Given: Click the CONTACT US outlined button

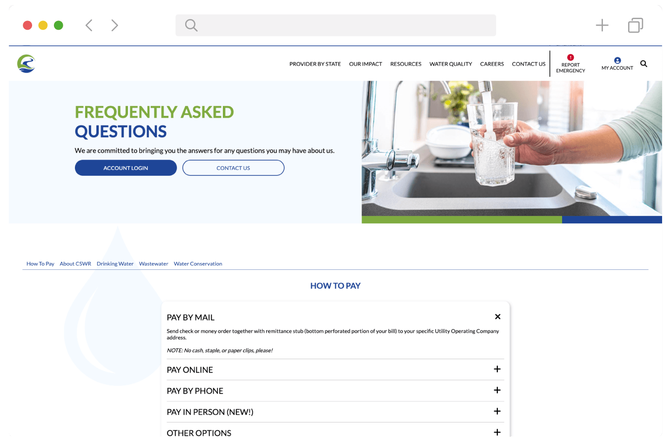Looking at the screenshot, I should click(233, 167).
